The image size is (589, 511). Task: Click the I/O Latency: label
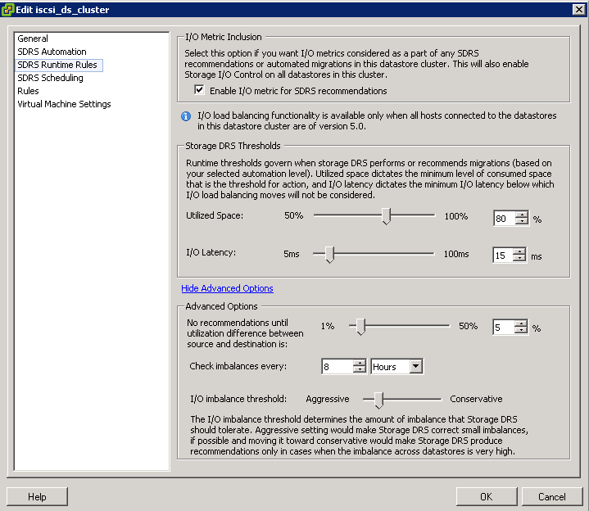coord(211,253)
